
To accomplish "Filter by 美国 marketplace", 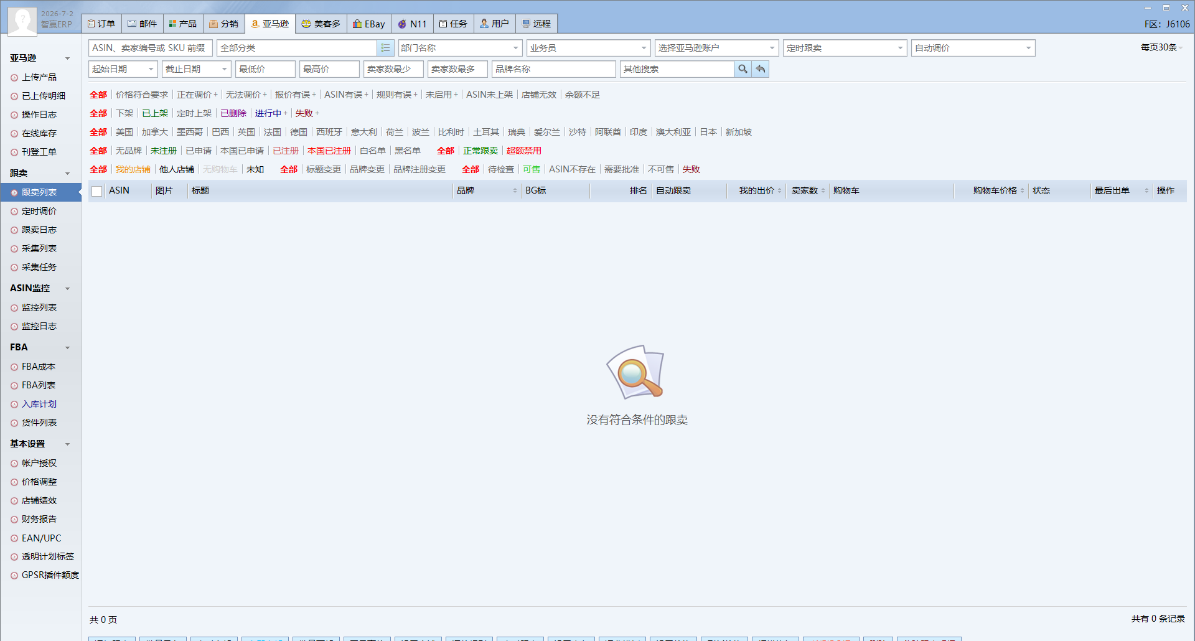I will tap(124, 132).
